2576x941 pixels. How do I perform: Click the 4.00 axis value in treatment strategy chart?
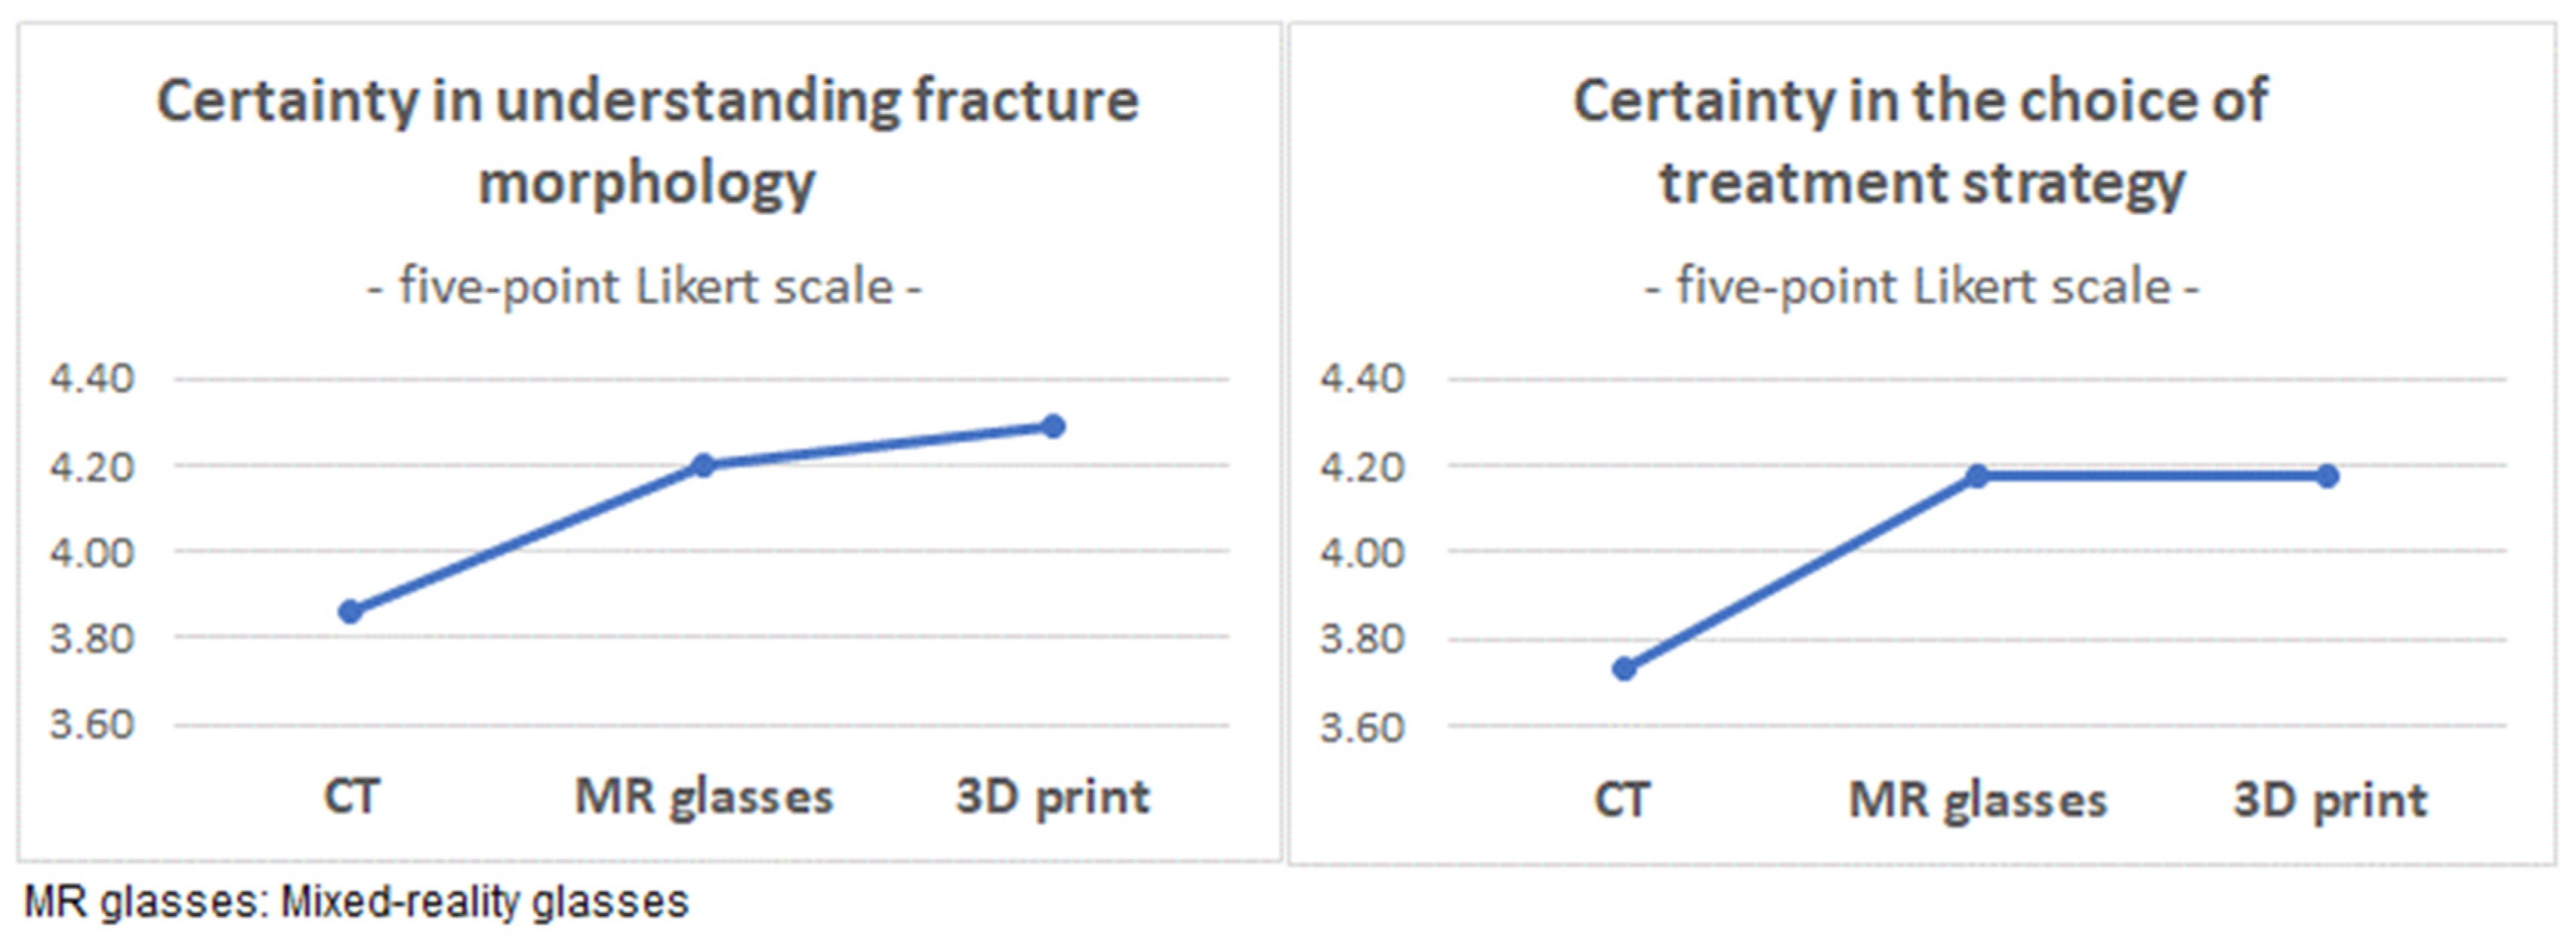[x=1362, y=552]
